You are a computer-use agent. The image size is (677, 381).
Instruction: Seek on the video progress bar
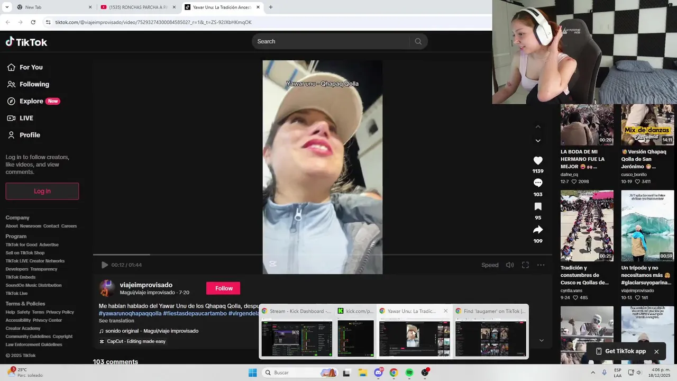pyautogui.click(x=323, y=255)
